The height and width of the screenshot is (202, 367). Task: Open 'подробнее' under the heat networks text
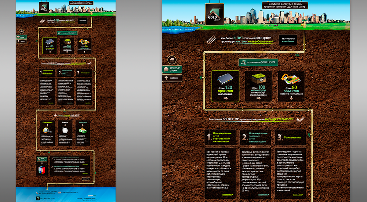click(x=263, y=195)
